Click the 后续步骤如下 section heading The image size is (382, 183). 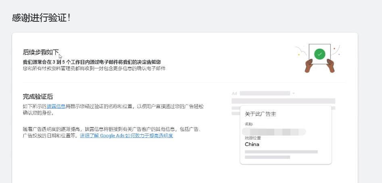(41, 52)
